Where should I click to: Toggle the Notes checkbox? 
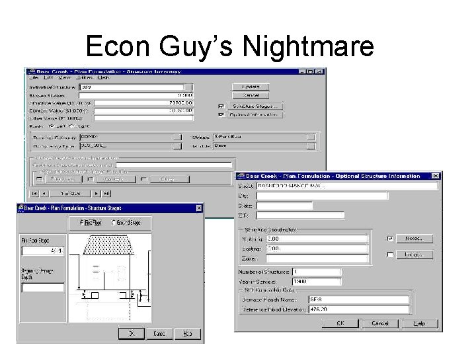click(x=390, y=239)
